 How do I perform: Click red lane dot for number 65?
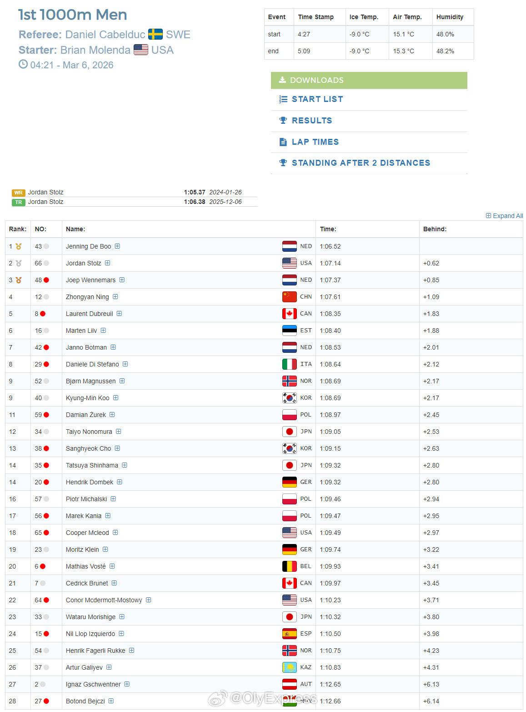click(46, 533)
